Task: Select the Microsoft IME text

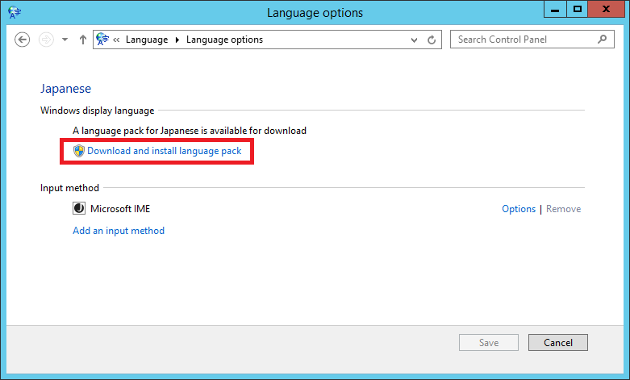Action: point(120,209)
